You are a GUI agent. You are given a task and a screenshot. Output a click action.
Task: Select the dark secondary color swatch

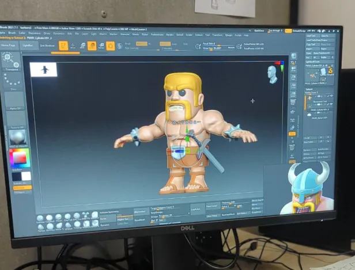coord(17,176)
